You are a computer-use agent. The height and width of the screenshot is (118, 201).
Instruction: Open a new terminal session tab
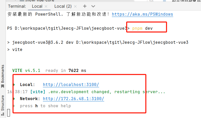click(x=85, y=6)
